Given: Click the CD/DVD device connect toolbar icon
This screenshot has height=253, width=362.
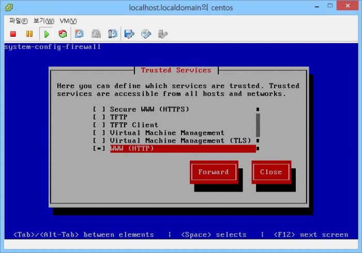Looking at the screenshot, I should [x=146, y=34].
